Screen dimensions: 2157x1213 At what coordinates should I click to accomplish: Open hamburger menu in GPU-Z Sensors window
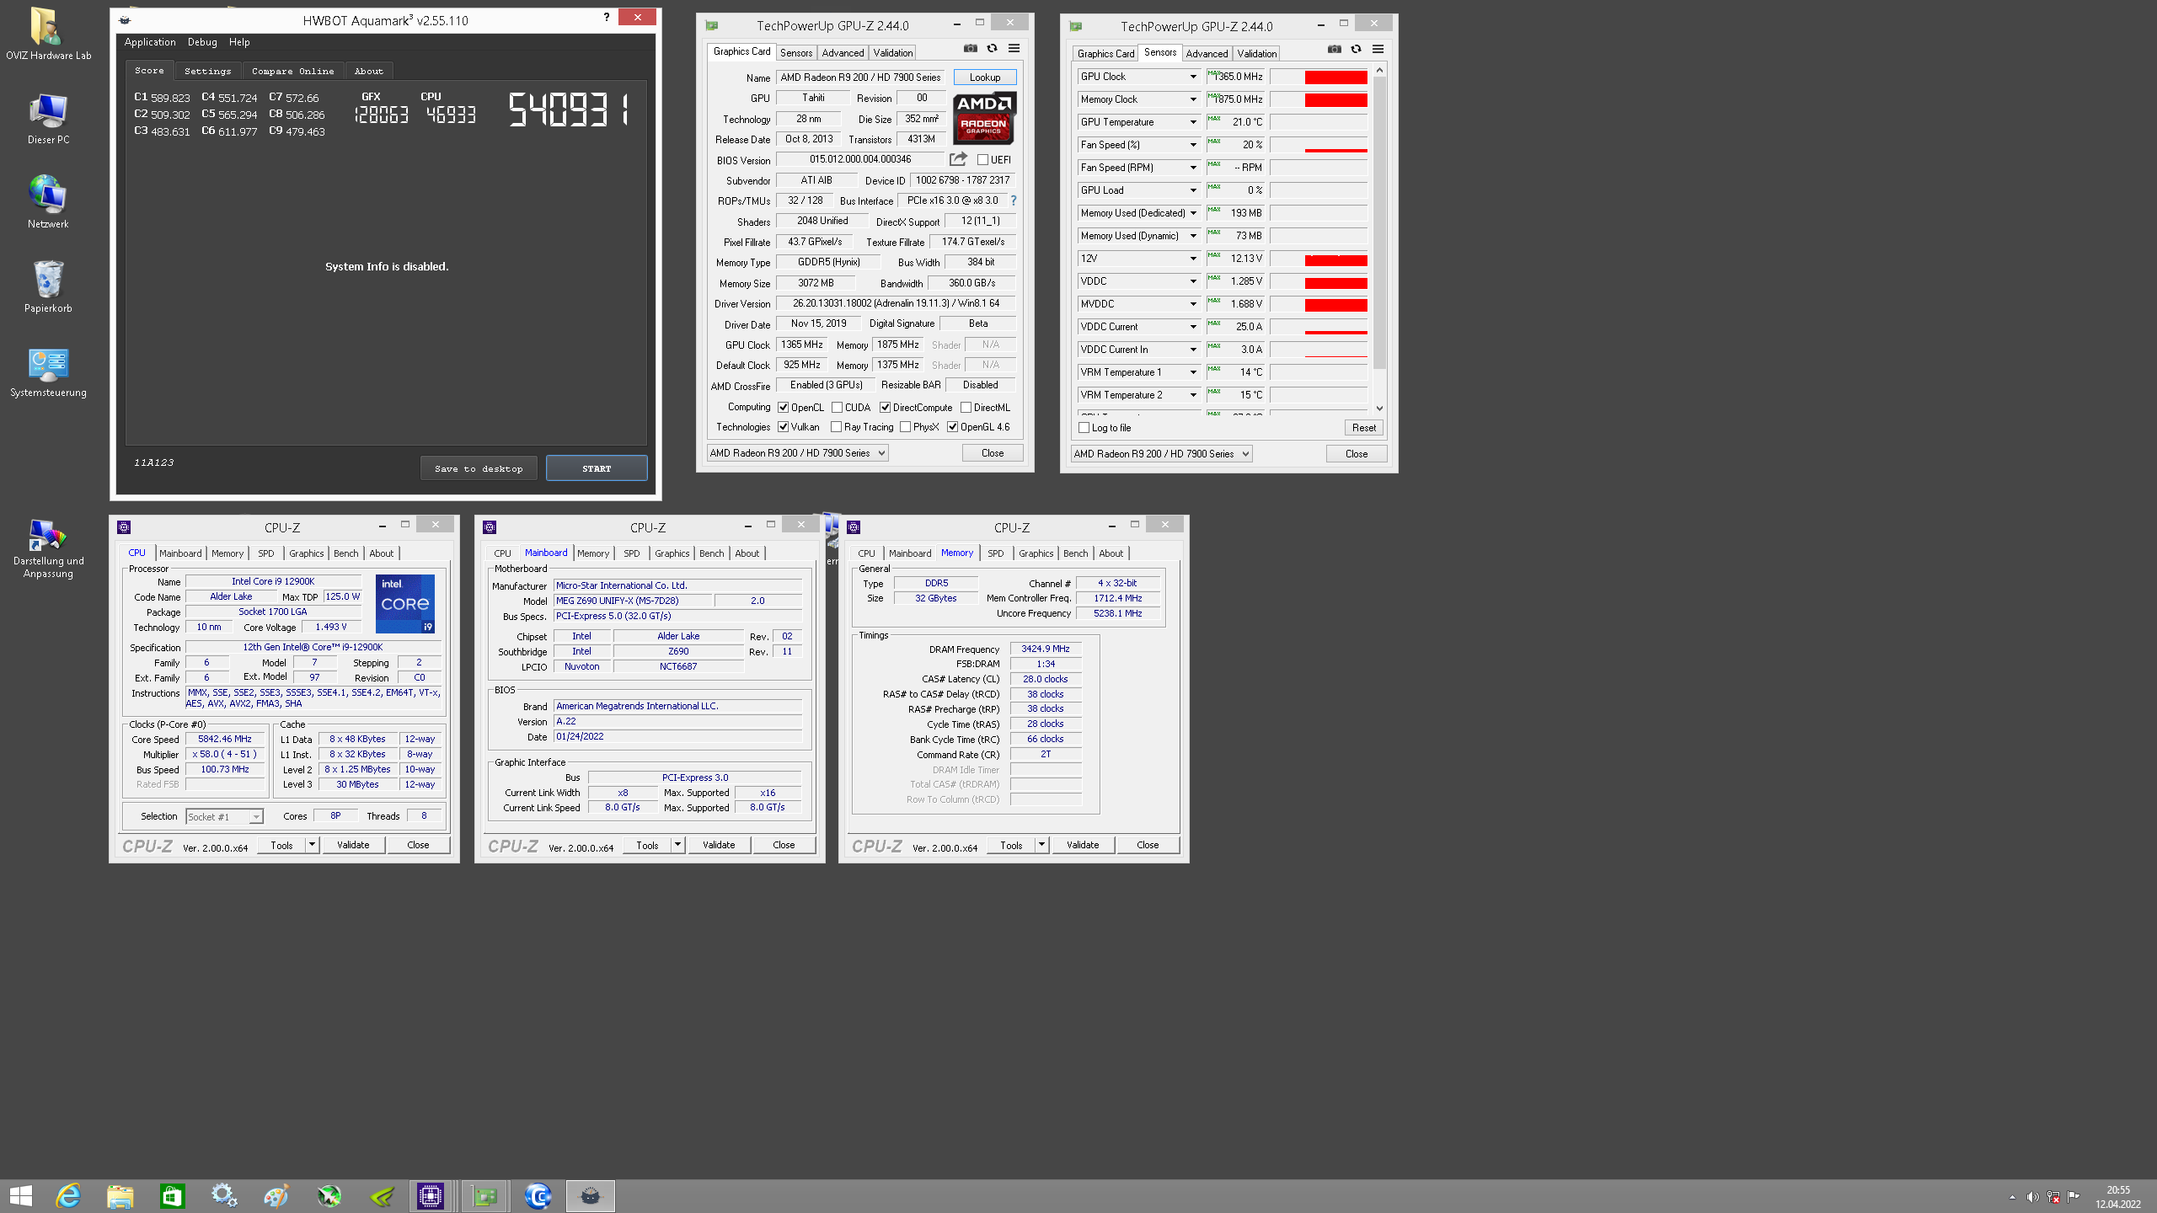1378,50
